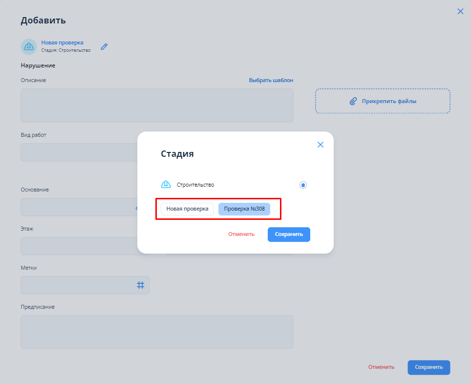Click the helmet icon next to Строительство
This screenshot has height=384, width=471.
(166, 185)
